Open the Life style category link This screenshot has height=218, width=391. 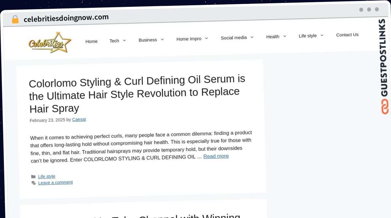[47, 176]
